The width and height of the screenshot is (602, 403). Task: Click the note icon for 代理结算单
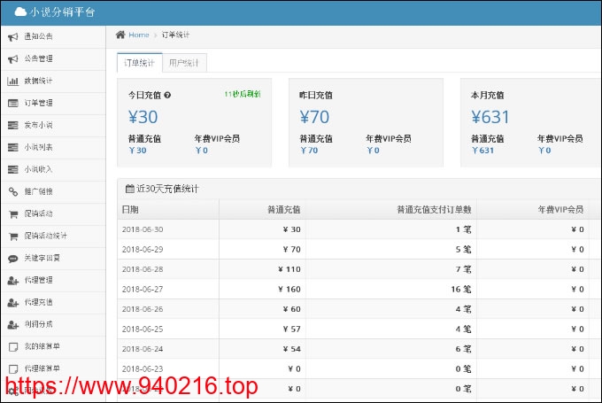point(13,368)
